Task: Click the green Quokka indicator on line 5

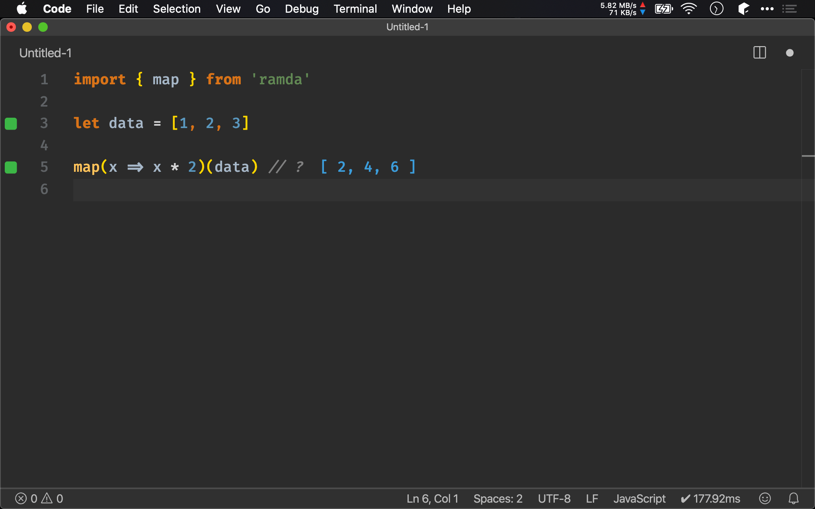Action: coord(11,167)
